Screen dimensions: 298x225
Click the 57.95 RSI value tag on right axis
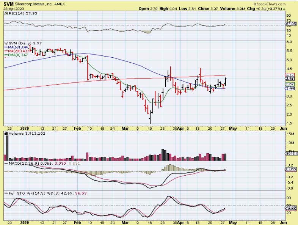click(x=291, y=24)
